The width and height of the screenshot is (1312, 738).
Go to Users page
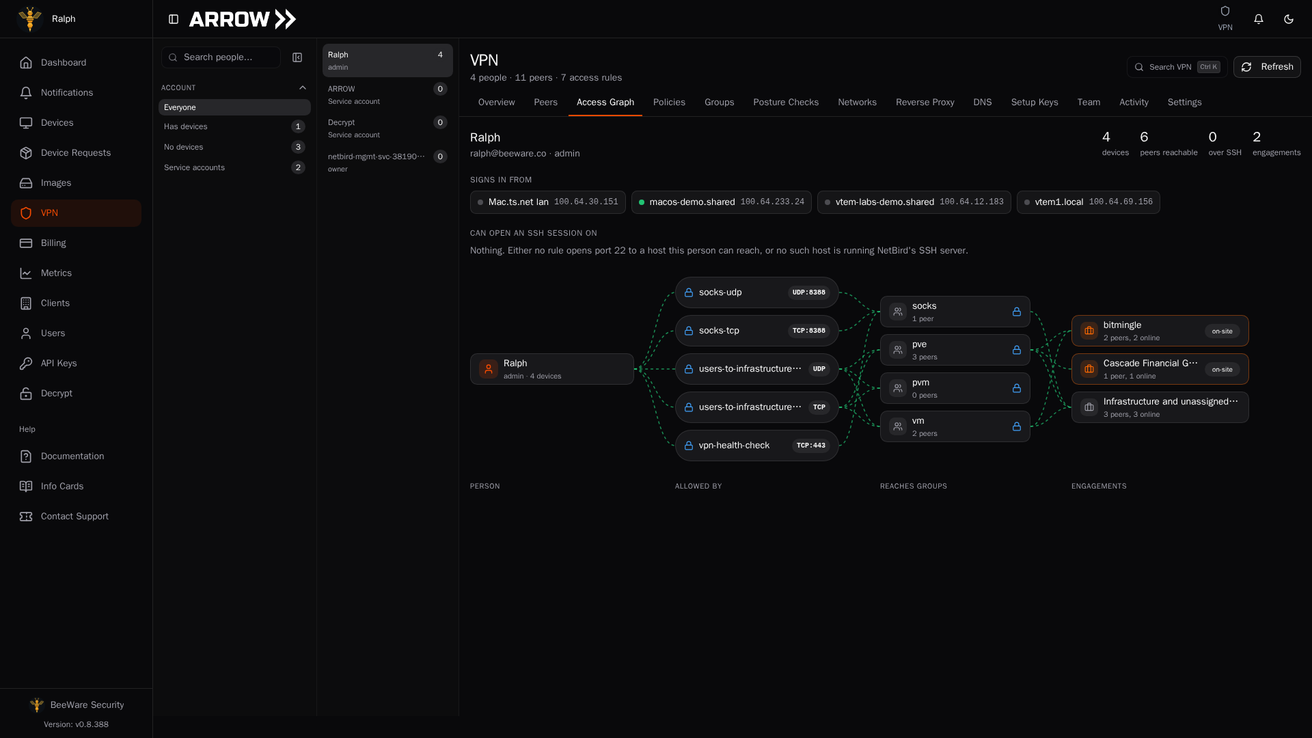(76, 333)
